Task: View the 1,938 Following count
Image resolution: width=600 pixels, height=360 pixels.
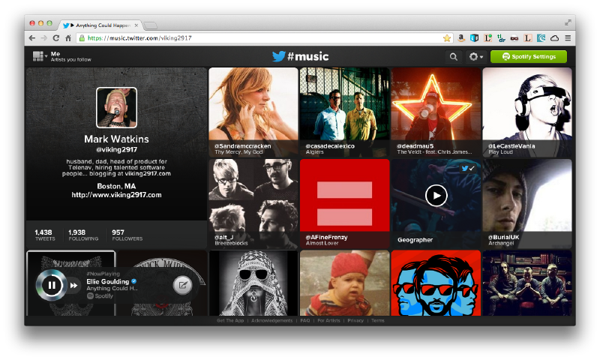Action: click(x=83, y=235)
